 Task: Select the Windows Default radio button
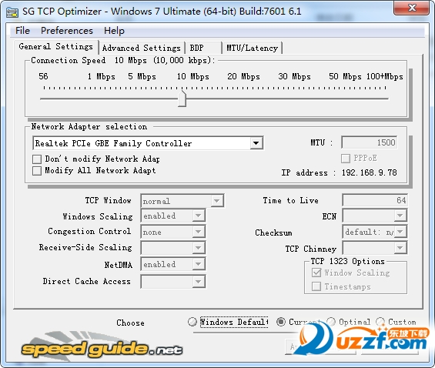(192, 322)
